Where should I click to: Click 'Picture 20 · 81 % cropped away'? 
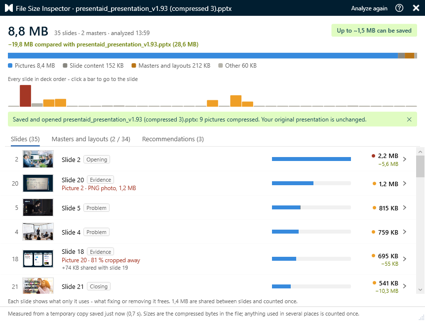(101, 260)
